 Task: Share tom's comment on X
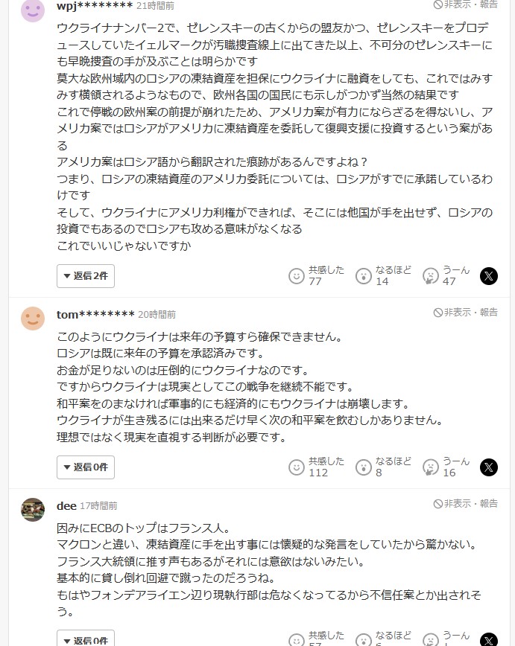(488, 467)
